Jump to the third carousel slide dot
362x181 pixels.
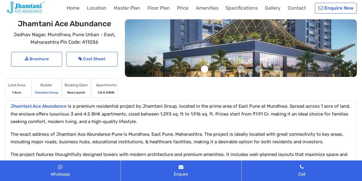point(241,69)
